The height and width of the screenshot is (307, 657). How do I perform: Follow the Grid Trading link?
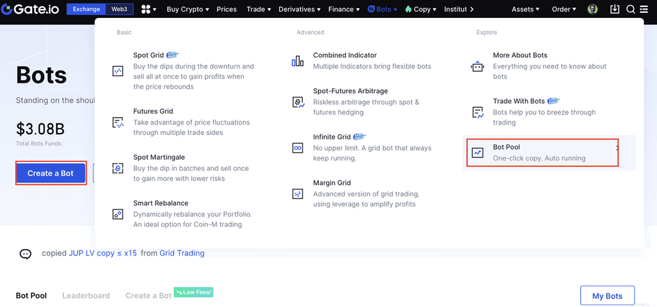click(182, 253)
